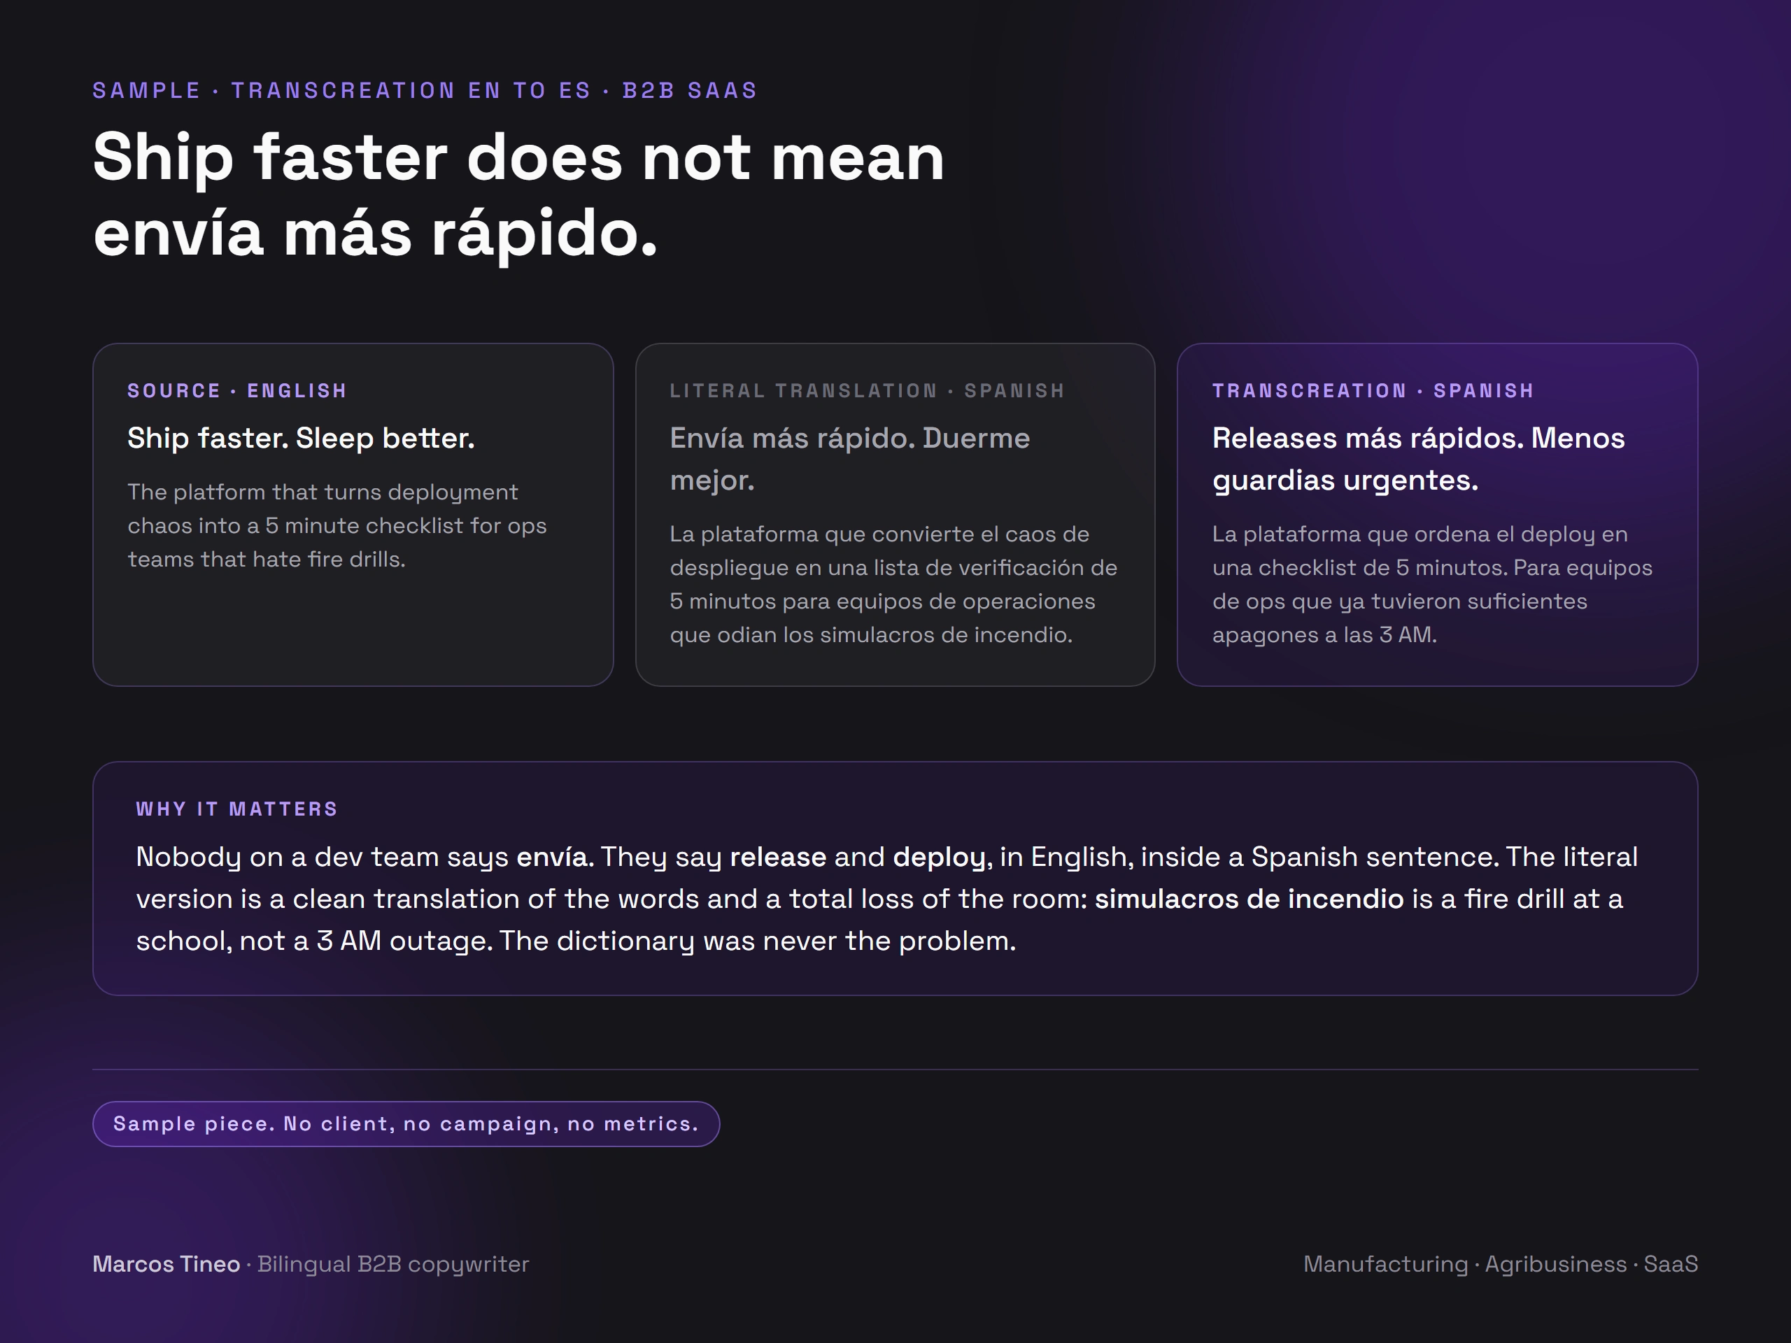The height and width of the screenshot is (1343, 1791).
Task: Select the 'WHY IT MATTERS' label
Action: point(236,809)
